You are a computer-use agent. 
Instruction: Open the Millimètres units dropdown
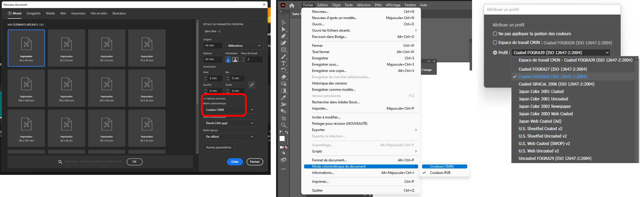(x=244, y=46)
